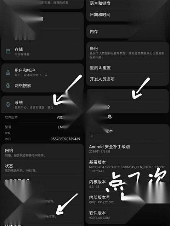The width and height of the screenshot is (170, 226).
Task: Select 语言和键盘 option
Action: (x=127, y=4)
